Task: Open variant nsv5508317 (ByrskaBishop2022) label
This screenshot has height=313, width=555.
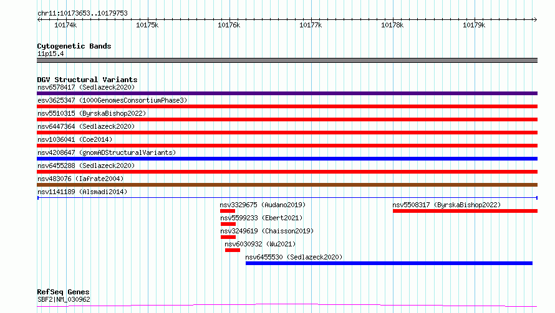Action: 446,205
